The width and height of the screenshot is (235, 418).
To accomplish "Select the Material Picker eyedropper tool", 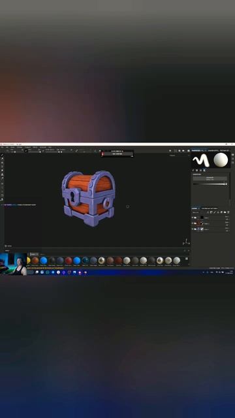I will click(x=3, y=178).
